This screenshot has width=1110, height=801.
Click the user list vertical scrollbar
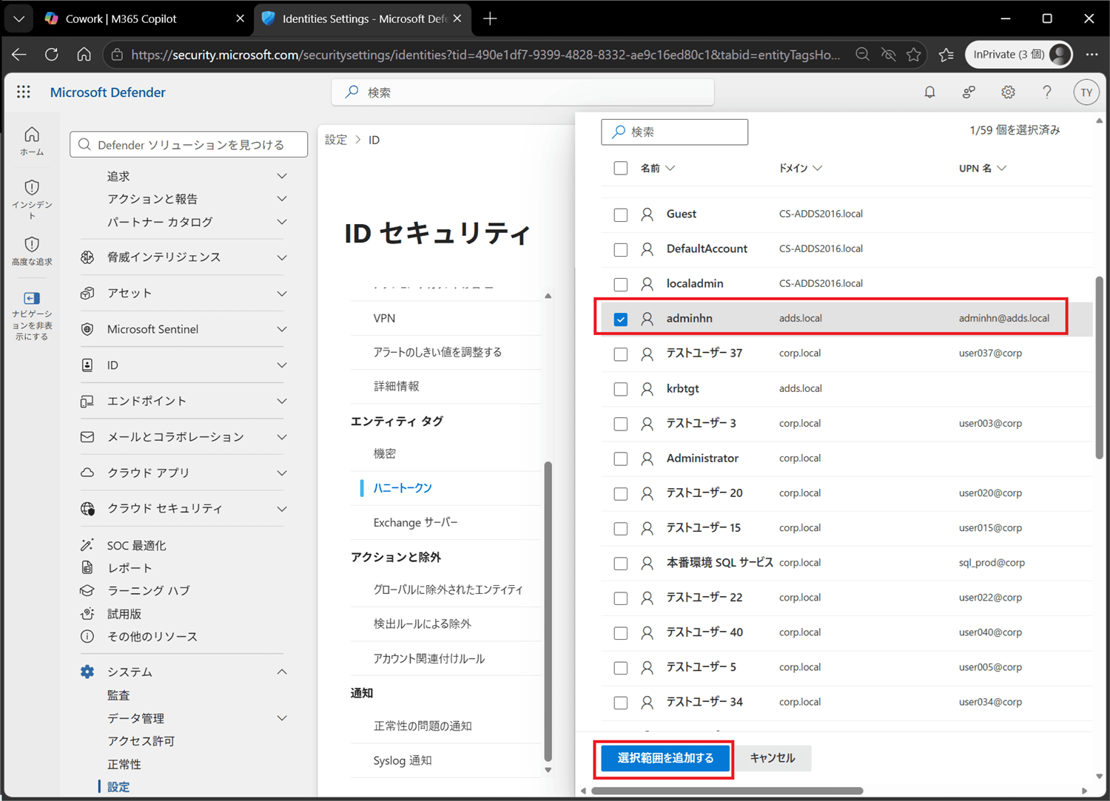1100,368
